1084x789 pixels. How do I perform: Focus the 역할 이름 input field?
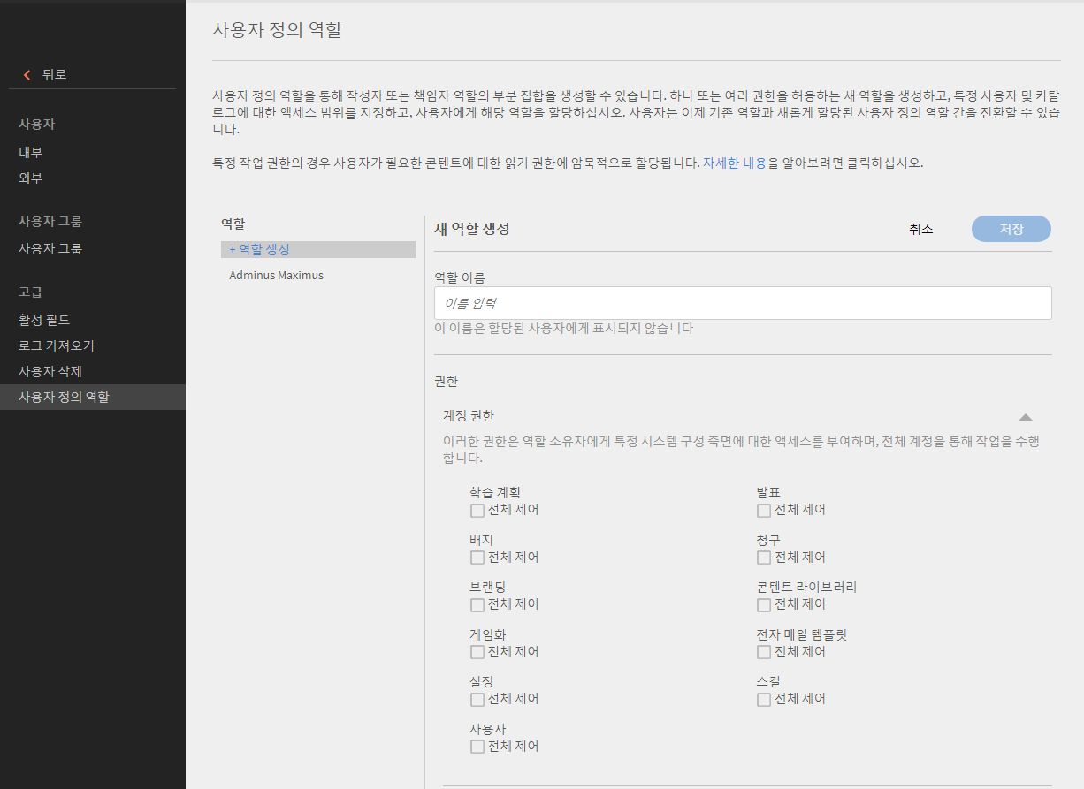pyautogui.click(x=743, y=303)
